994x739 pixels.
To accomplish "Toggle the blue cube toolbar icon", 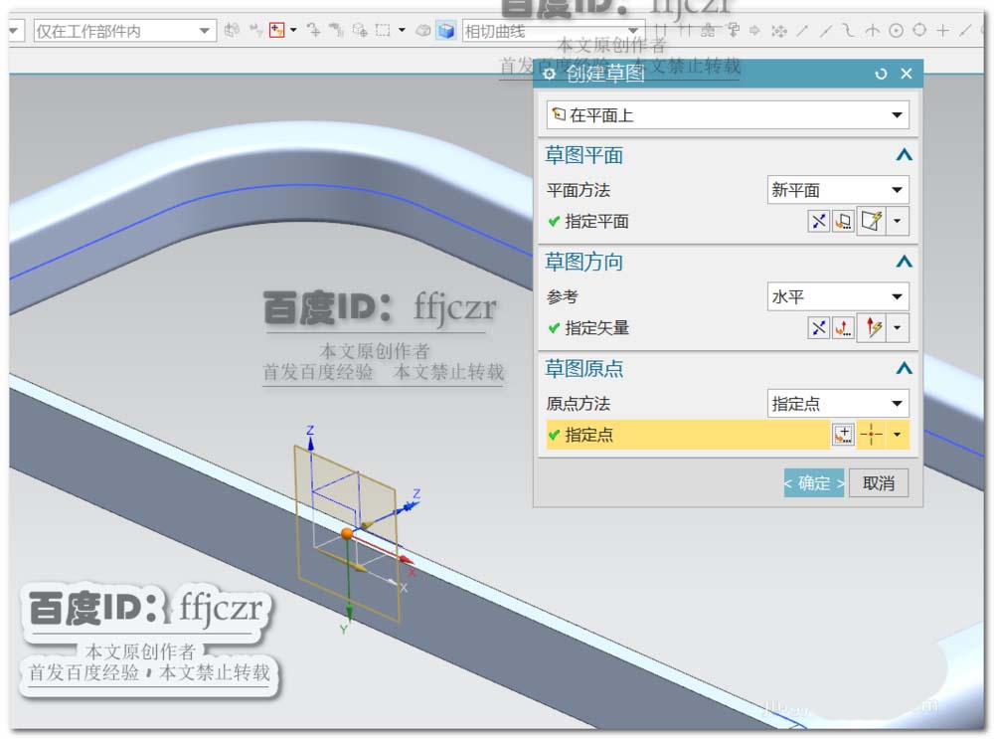I will 445,31.
